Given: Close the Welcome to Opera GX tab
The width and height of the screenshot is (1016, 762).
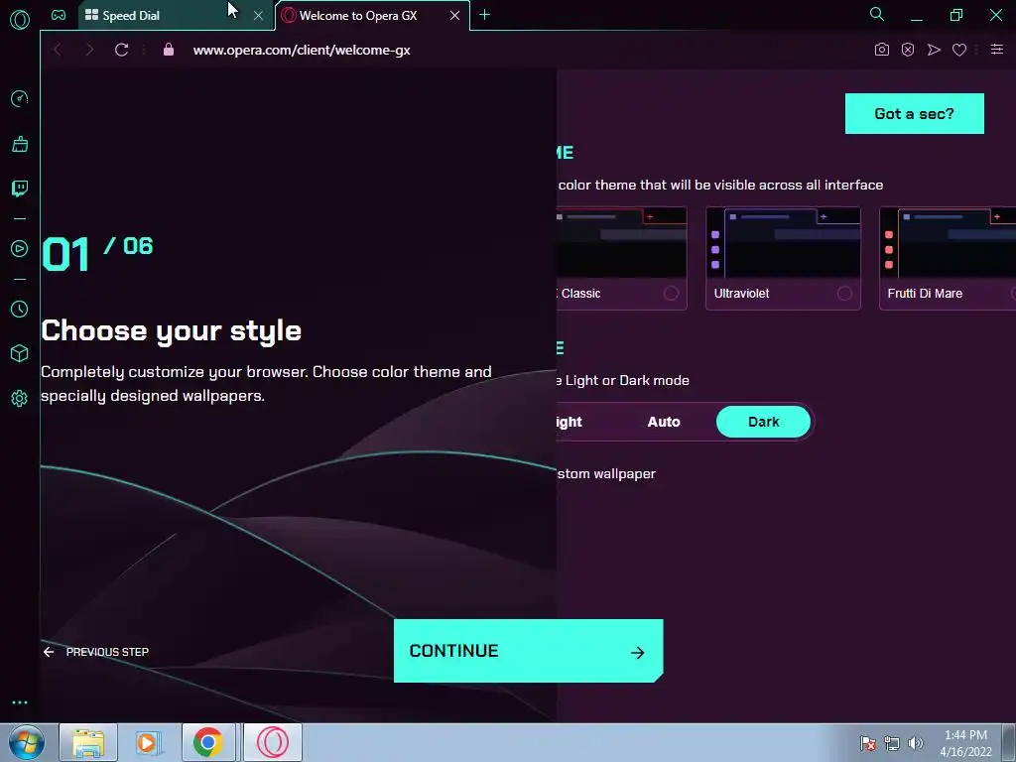Looking at the screenshot, I should pyautogui.click(x=454, y=16).
